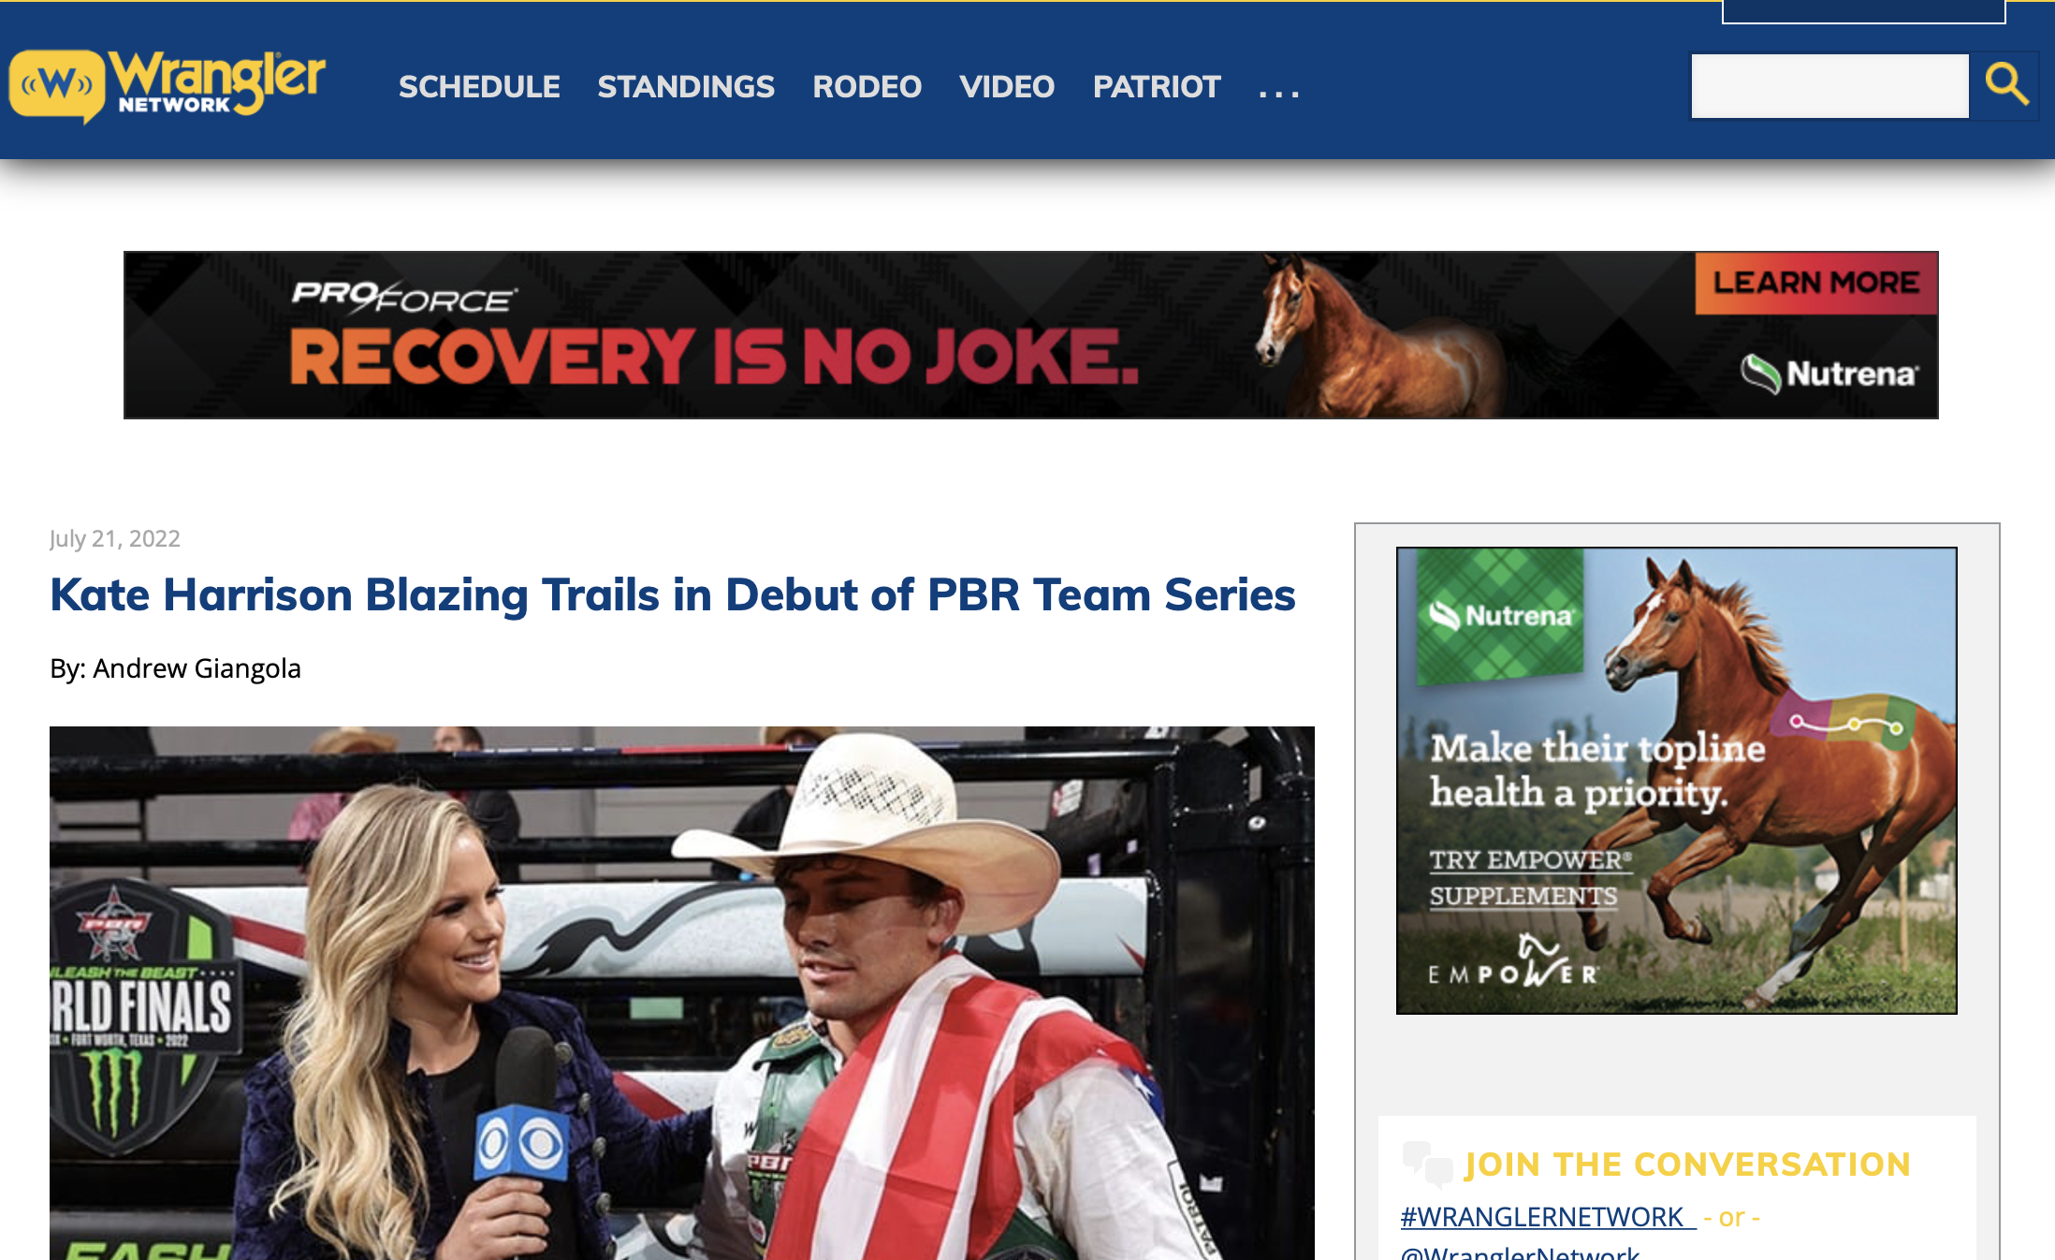Click the Wrangler Network logo
2055x1260 pixels.
point(167,85)
